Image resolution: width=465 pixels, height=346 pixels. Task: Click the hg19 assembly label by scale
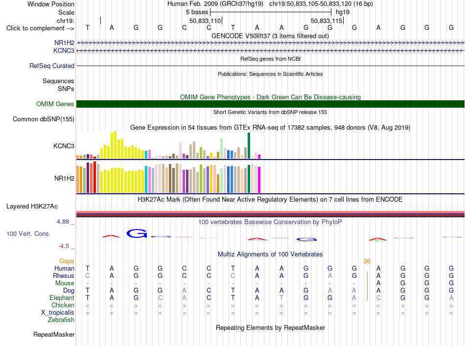[343, 12]
